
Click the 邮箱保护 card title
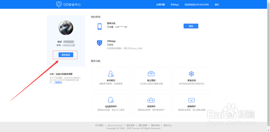[x=191, y=106]
